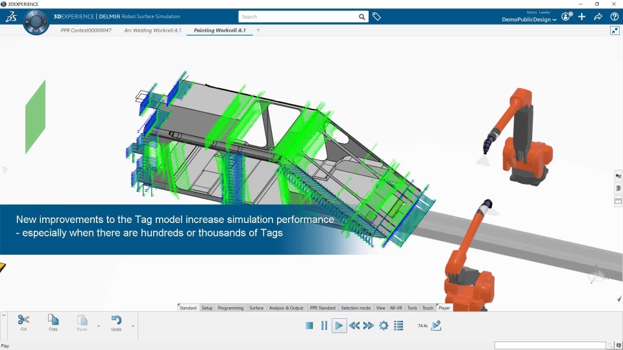Open the Undo history dropdown arrow
The height and width of the screenshot is (350, 623).
132,326
